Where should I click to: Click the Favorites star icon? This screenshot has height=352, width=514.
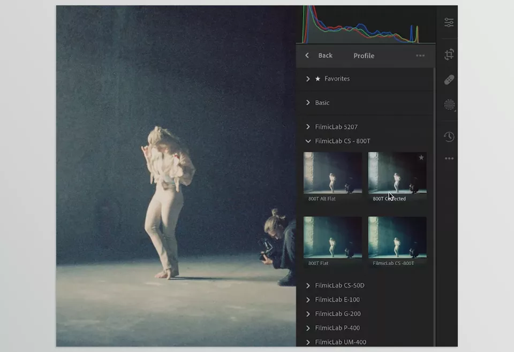tap(318, 79)
